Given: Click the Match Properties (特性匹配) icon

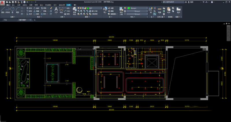Looking at the screenshot, I should pos(121,10).
